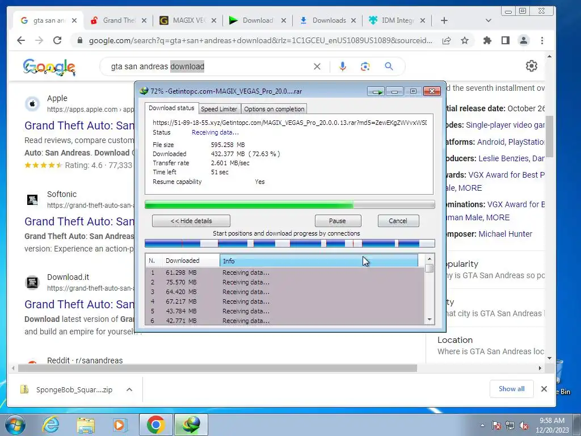581x436 pixels.
Task: Click the IDM minimize-to-tray arrow button
Action: point(376,91)
